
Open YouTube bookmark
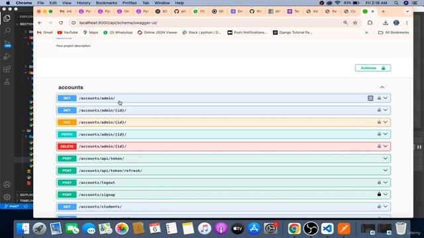coord(68,32)
